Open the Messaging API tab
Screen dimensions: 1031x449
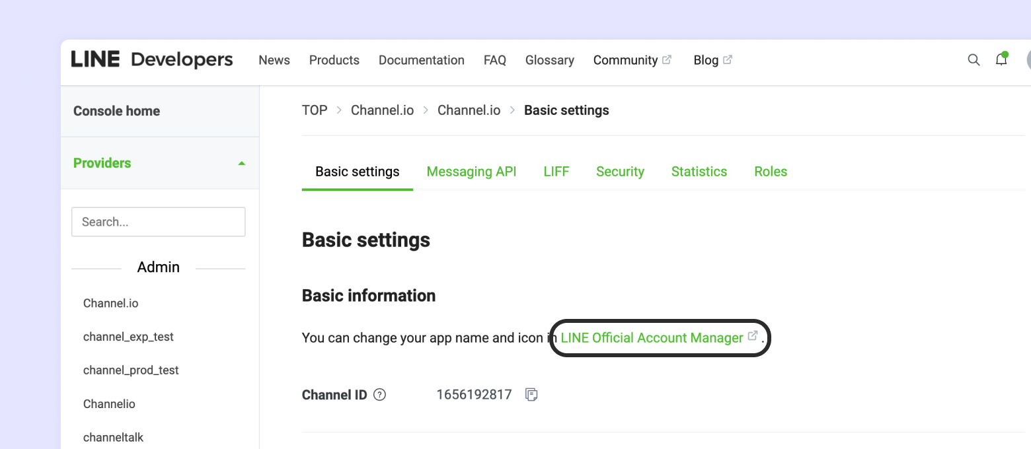pos(471,172)
